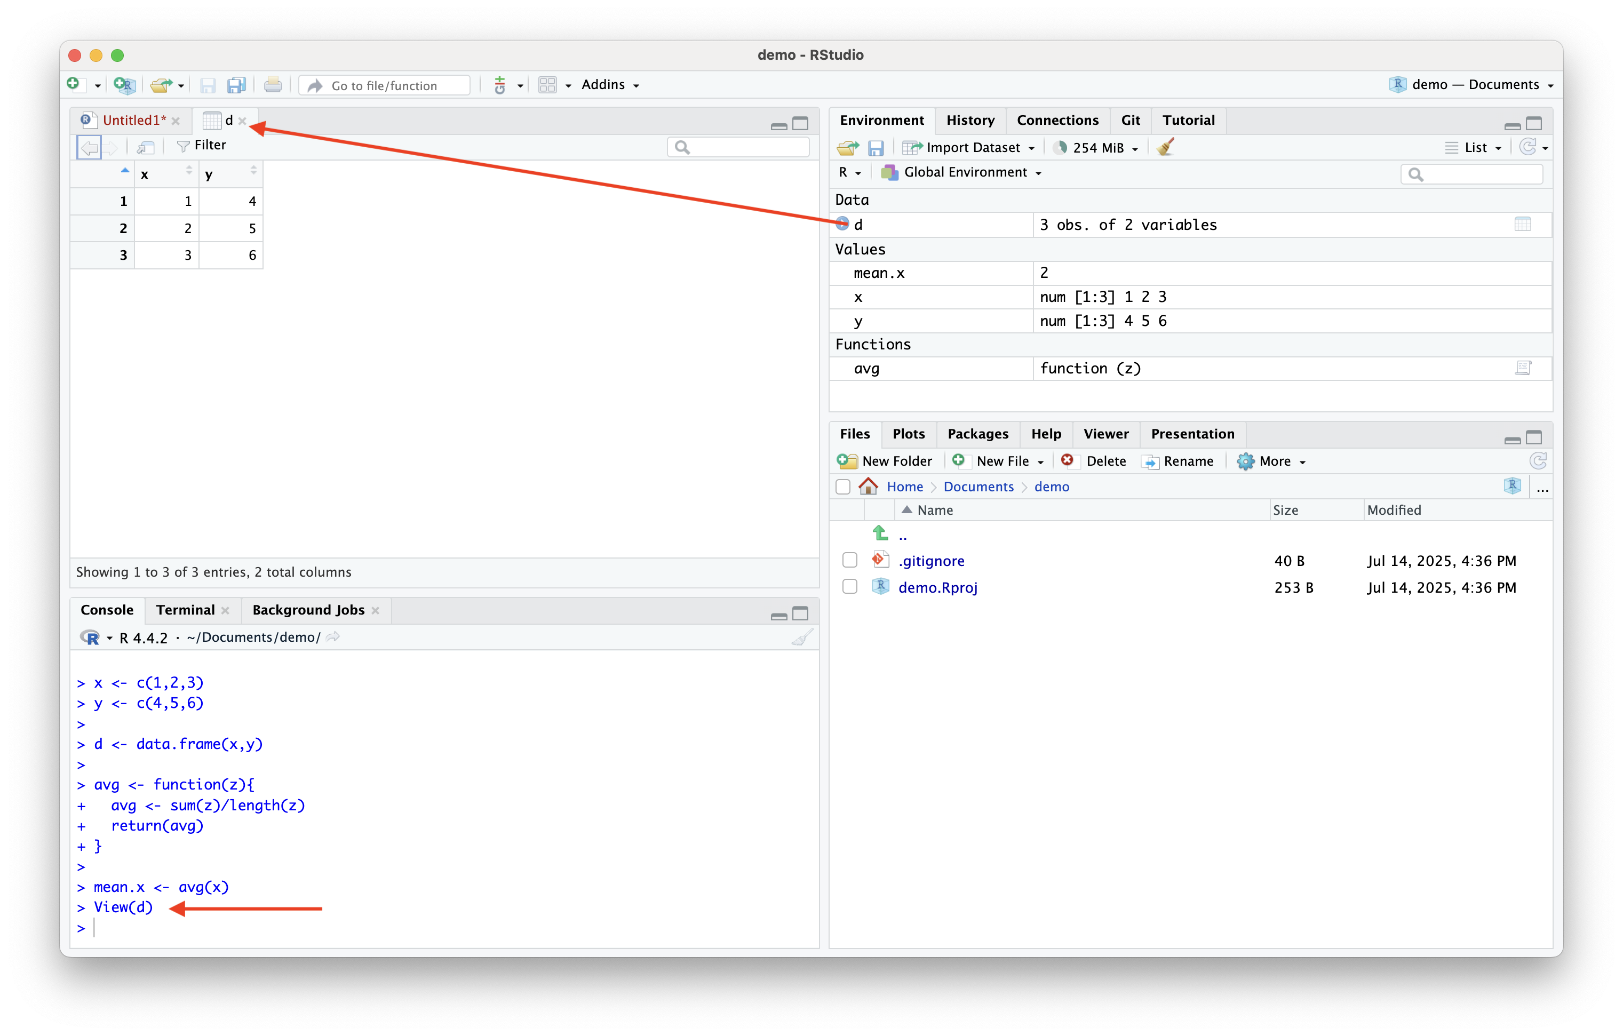Click the Home icon in the files path

(x=868, y=486)
